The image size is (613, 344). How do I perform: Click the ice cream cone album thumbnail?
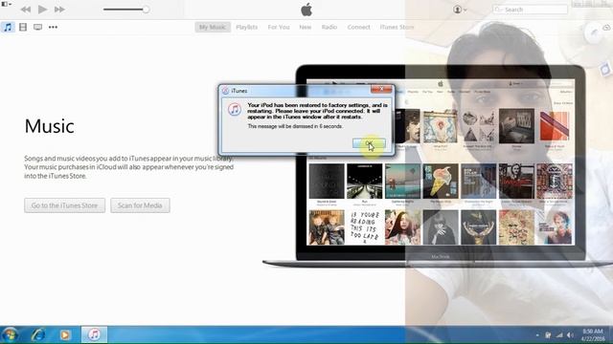pyautogui.click(x=441, y=182)
